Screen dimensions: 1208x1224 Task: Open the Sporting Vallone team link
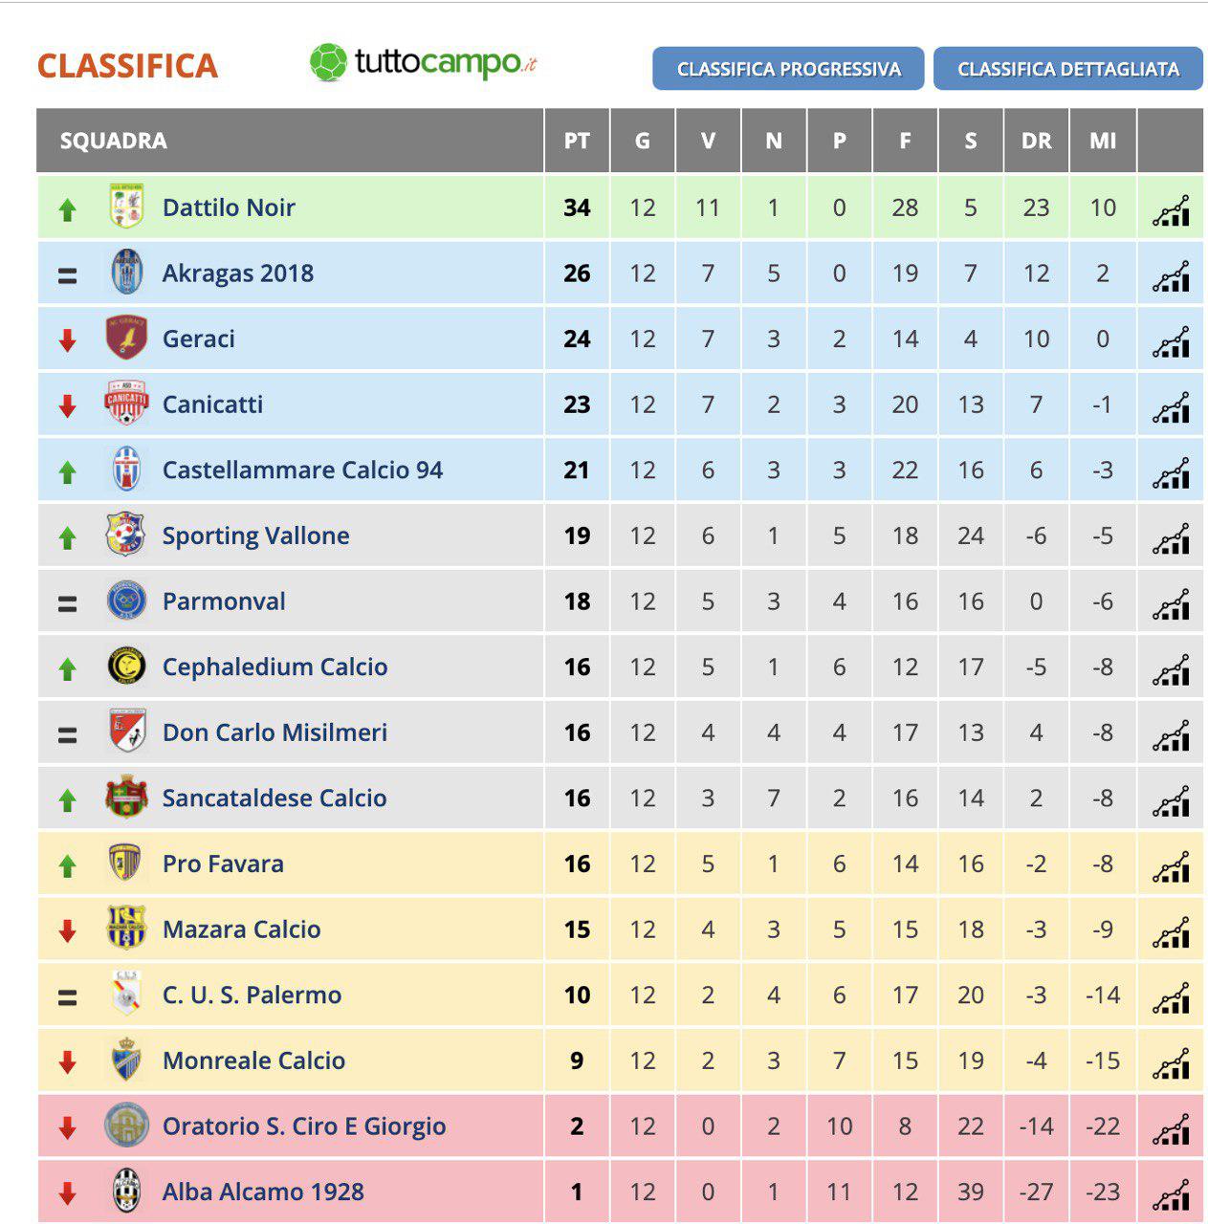(x=255, y=535)
